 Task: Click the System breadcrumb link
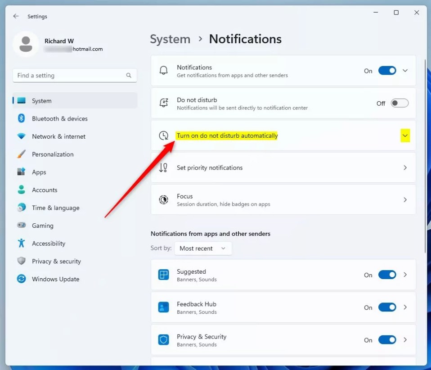point(170,39)
